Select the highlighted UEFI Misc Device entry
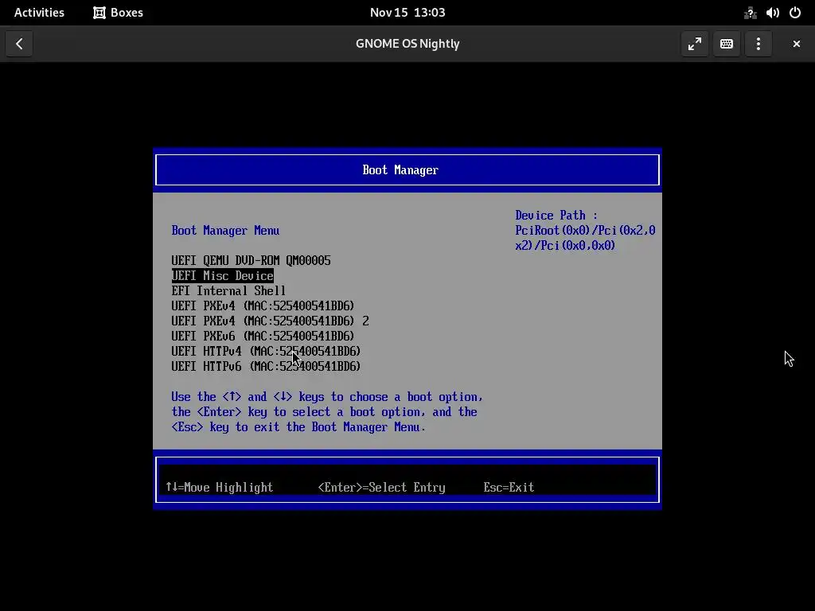The width and height of the screenshot is (815, 611). (223, 275)
